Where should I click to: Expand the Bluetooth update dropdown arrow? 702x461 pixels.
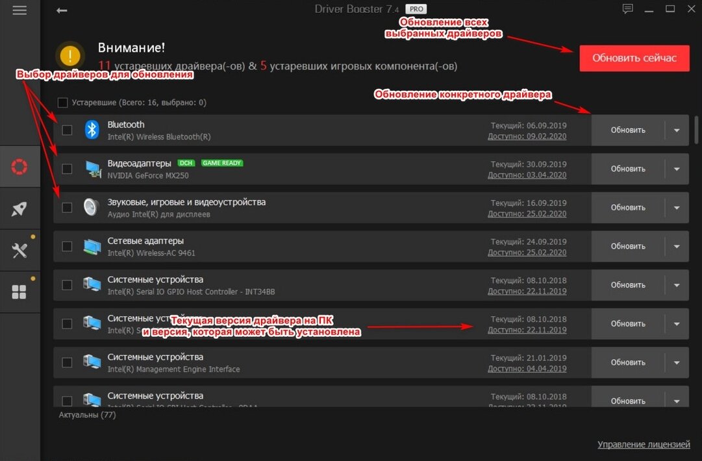(677, 131)
